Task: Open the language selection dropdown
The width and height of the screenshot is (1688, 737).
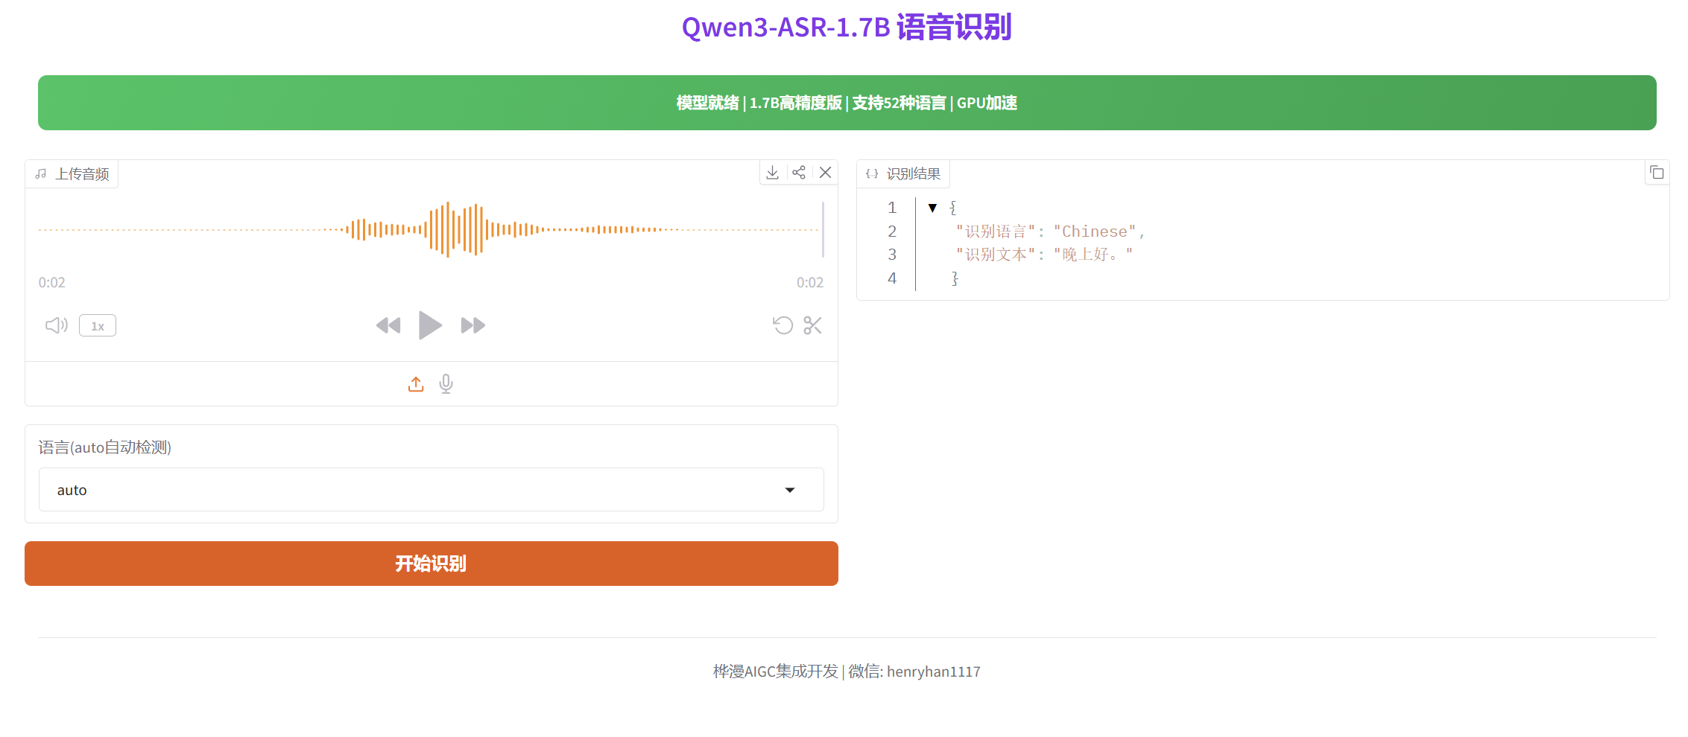Action: tap(790, 490)
